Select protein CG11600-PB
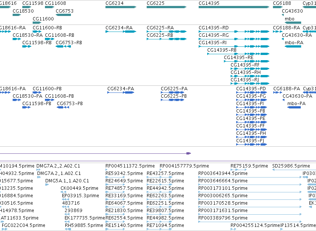 [x=37, y=92]
